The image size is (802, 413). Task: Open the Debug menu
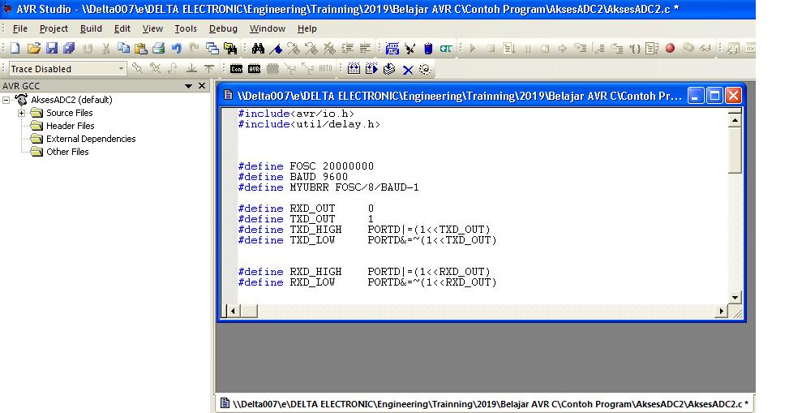point(223,28)
